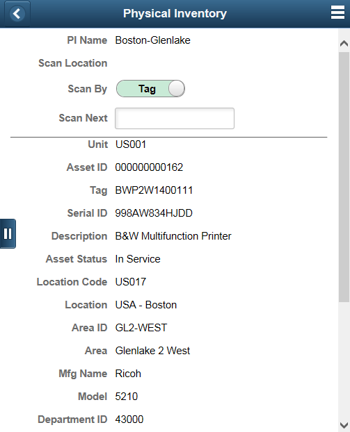Click the scrollbar up arrow
Screen dimensions: 350x432
[344, 43]
